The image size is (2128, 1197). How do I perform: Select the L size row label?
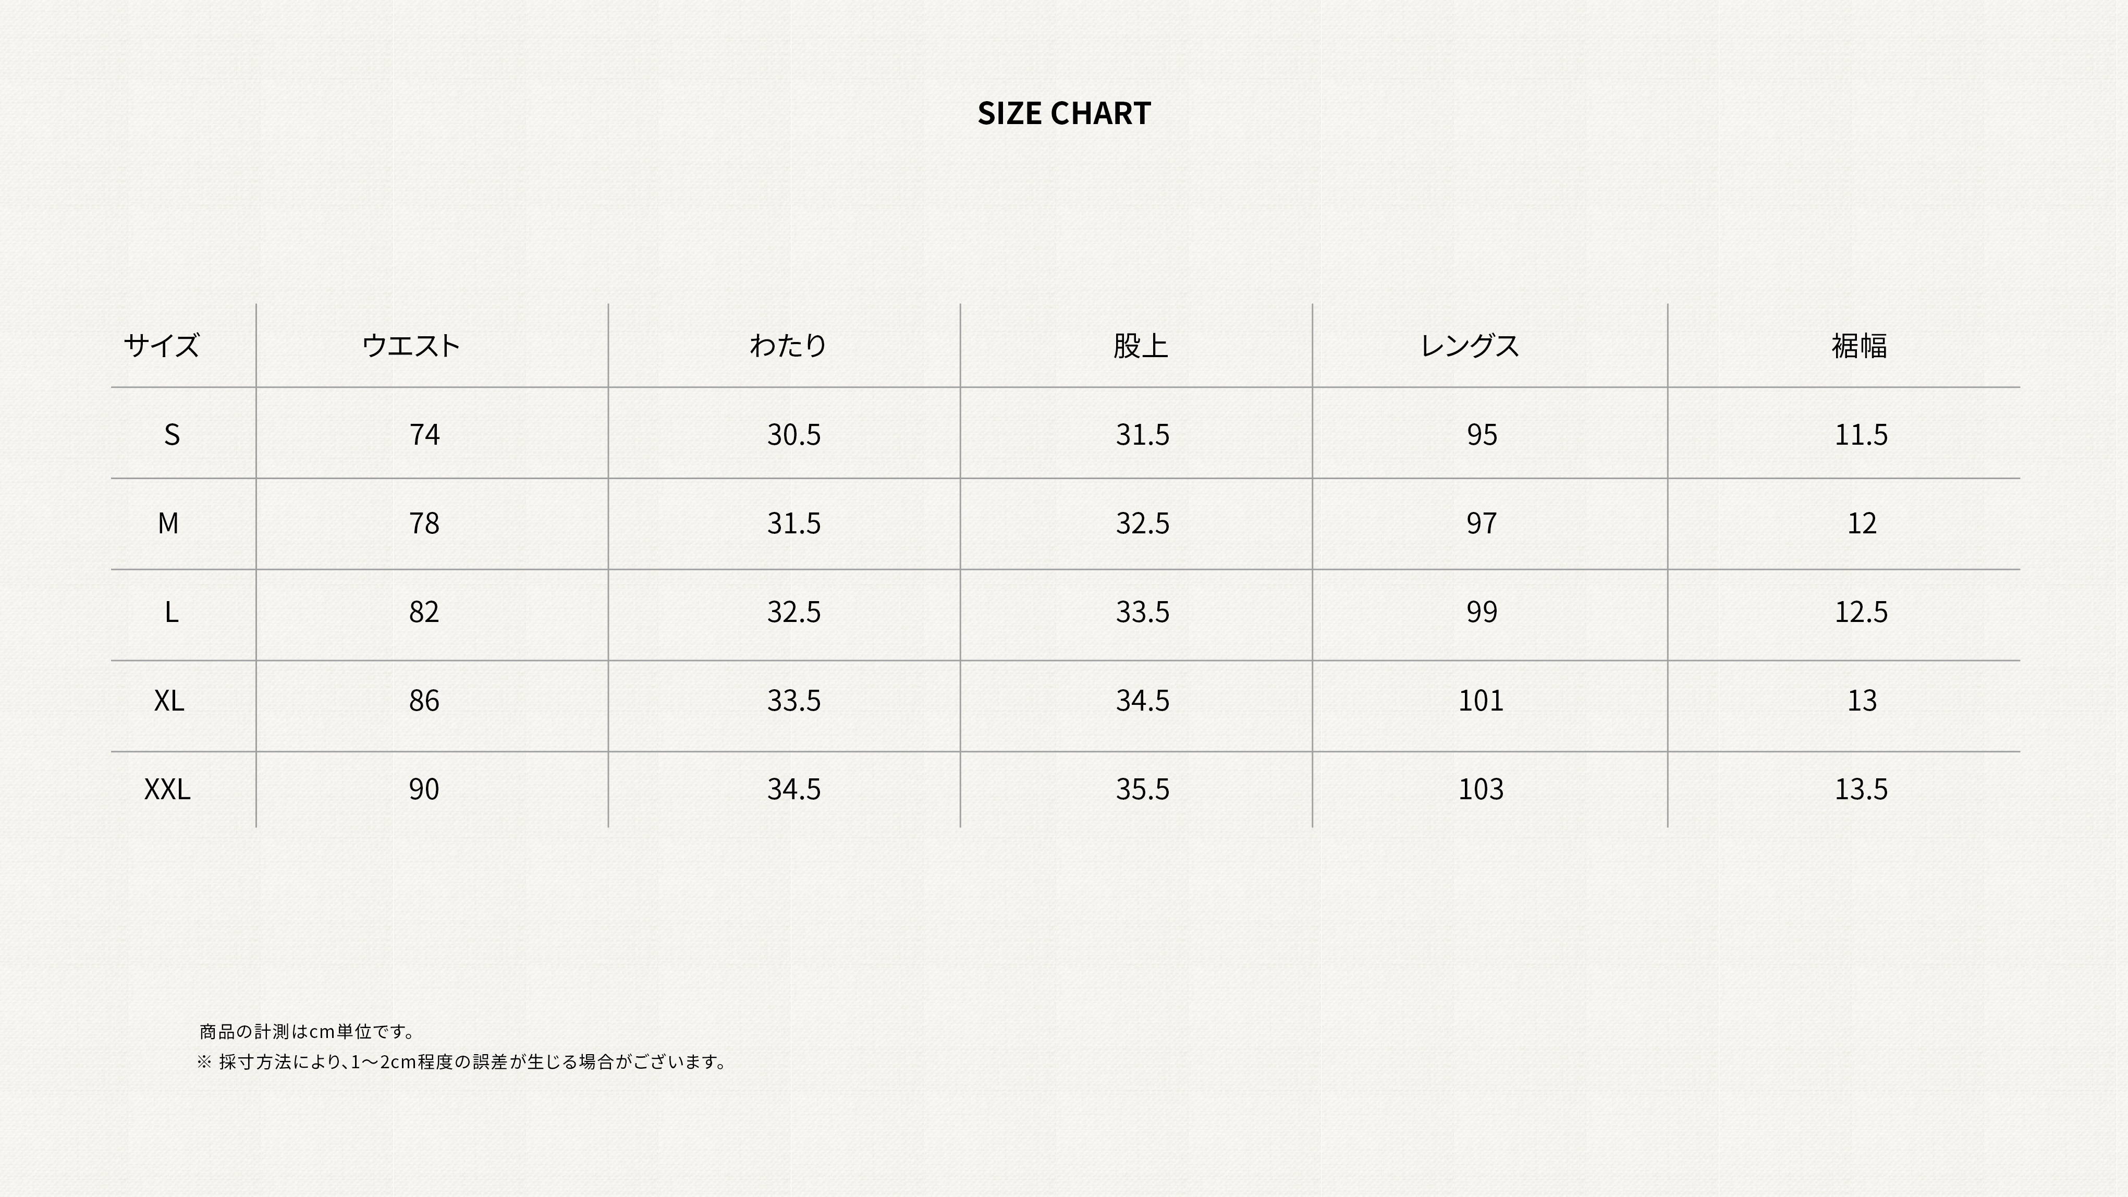(171, 612)
